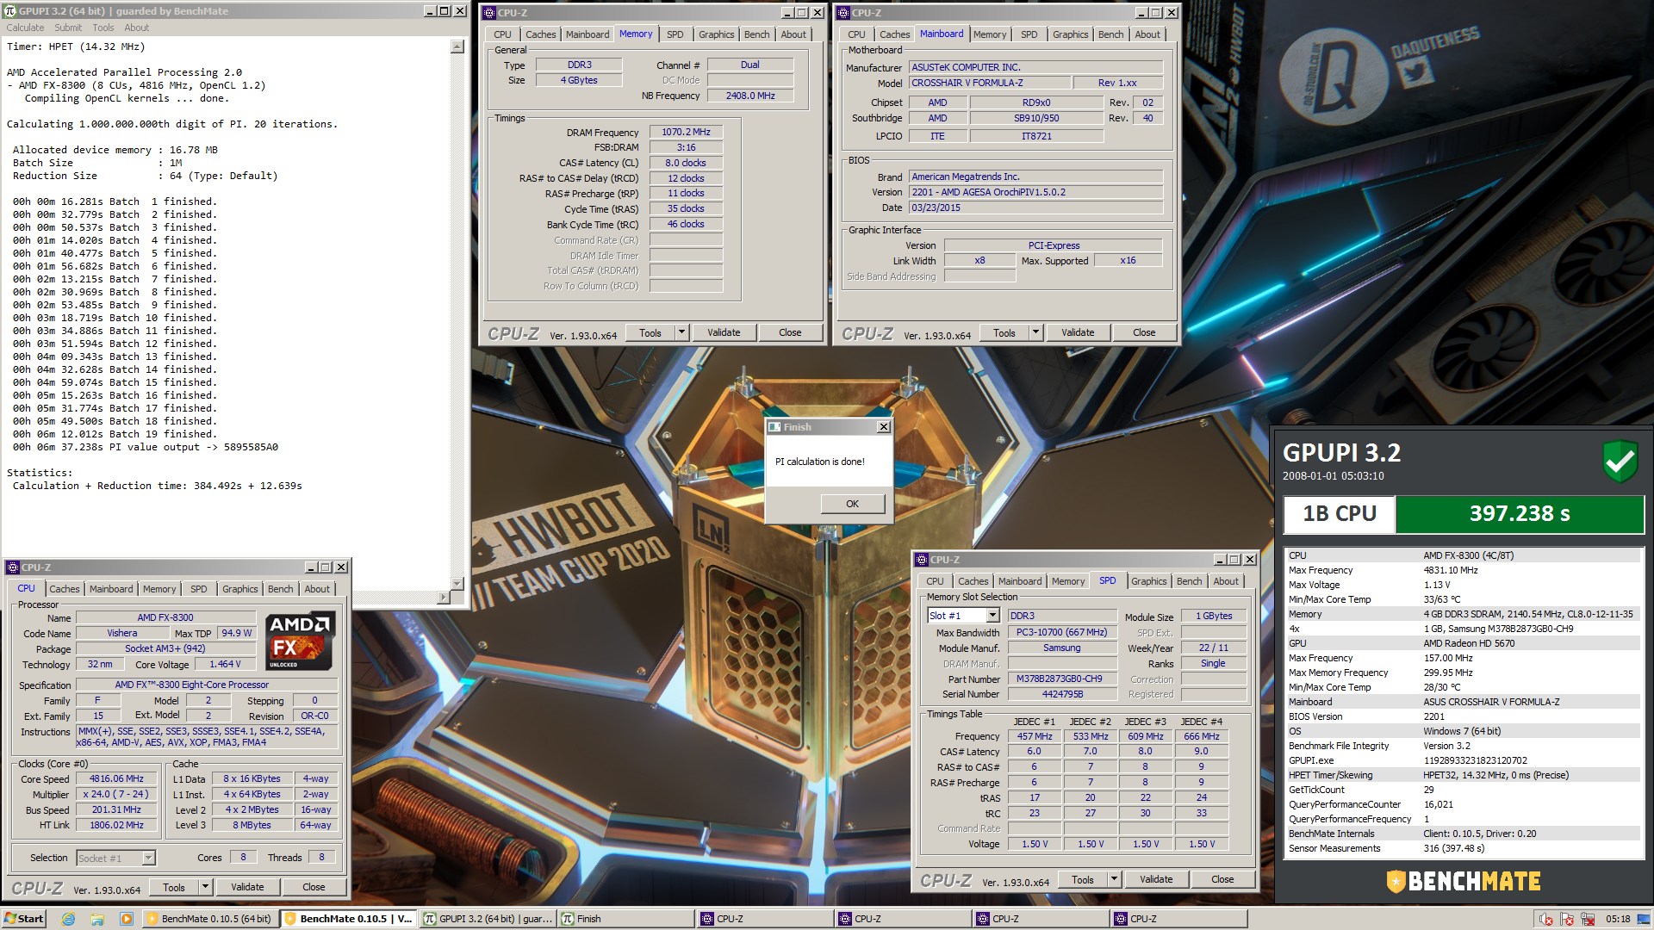Switch to Graphics tab in Mainboard CPU-Z window
Viewport: 1654px width, 930px height.
1070,34
